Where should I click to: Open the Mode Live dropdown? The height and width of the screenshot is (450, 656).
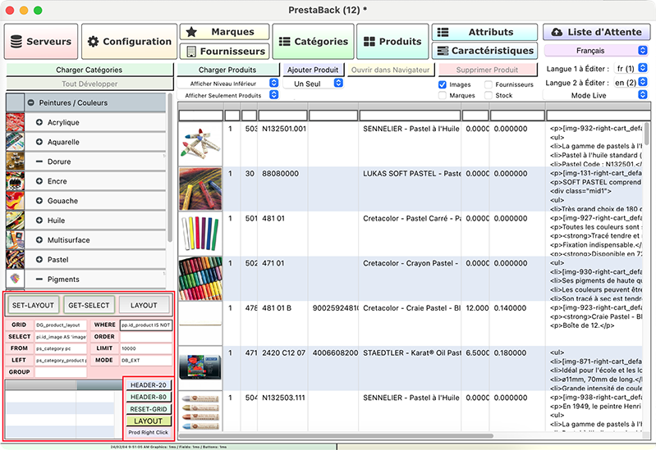(x=596, y=96)
